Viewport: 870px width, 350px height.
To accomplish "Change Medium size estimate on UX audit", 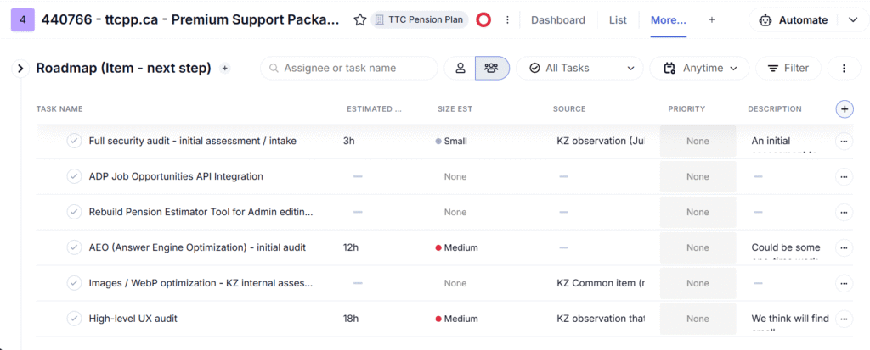I will pyautogui.click(x=456, y=319).
